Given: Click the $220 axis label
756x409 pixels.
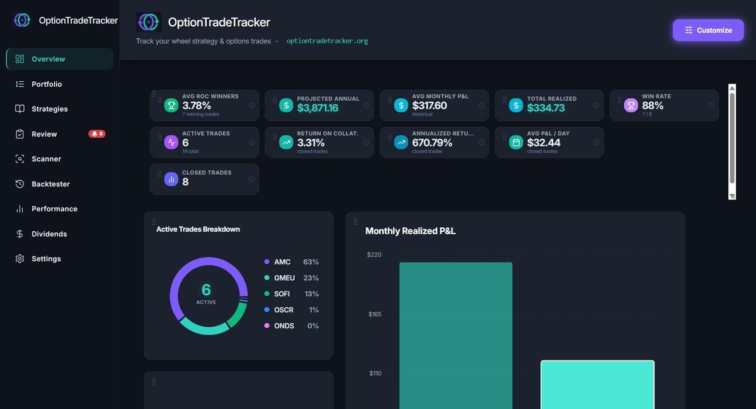Looking at the screenshot, I should point(374,255).
